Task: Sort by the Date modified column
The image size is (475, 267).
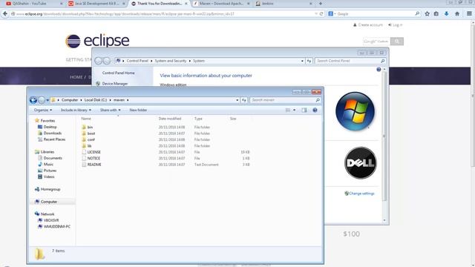Action: [x=170, y=119]
